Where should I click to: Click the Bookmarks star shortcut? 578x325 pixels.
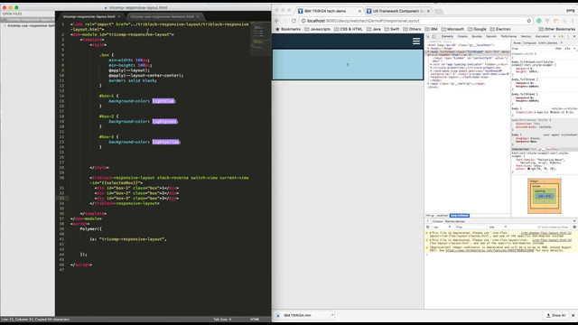coord(288,29)
